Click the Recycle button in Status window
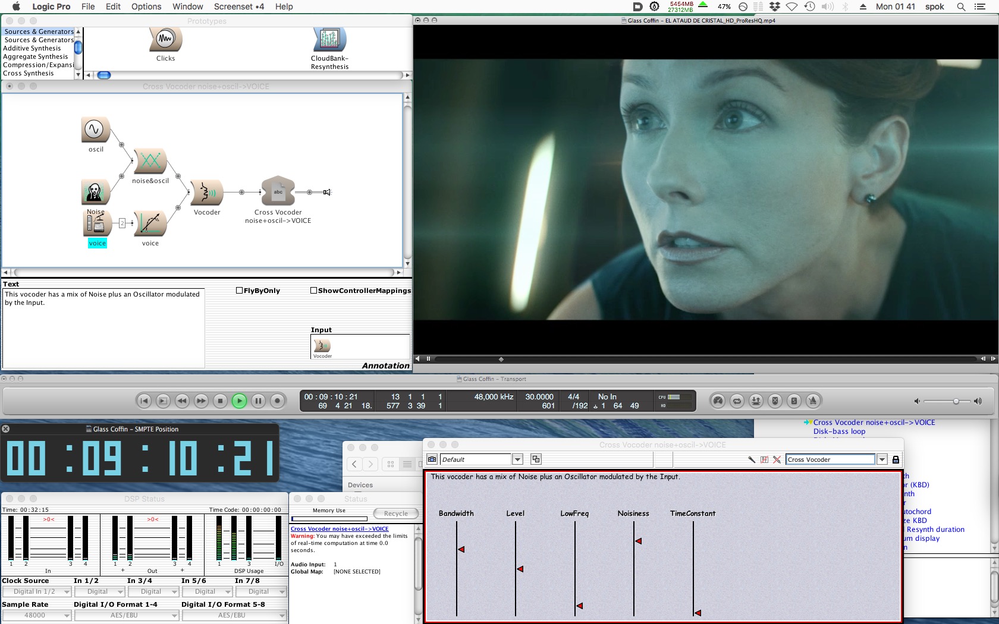The image size is (999, 624). point(395,513)
